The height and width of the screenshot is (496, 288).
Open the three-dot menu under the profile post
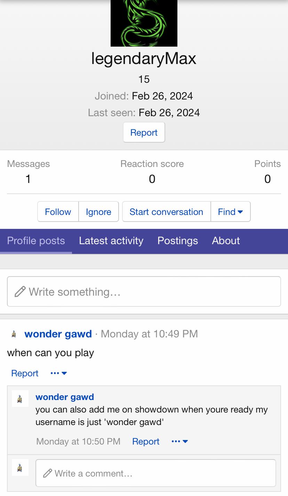click(x=58, y=373)
